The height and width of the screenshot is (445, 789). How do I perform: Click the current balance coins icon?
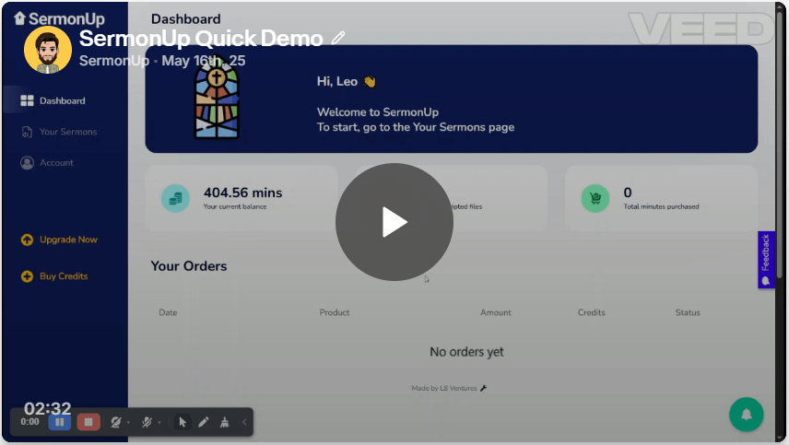[176, 198]
